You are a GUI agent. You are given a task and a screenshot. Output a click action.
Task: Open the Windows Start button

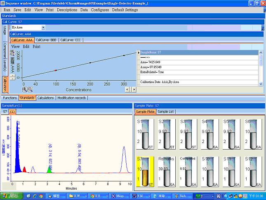(x=12, y=196)
